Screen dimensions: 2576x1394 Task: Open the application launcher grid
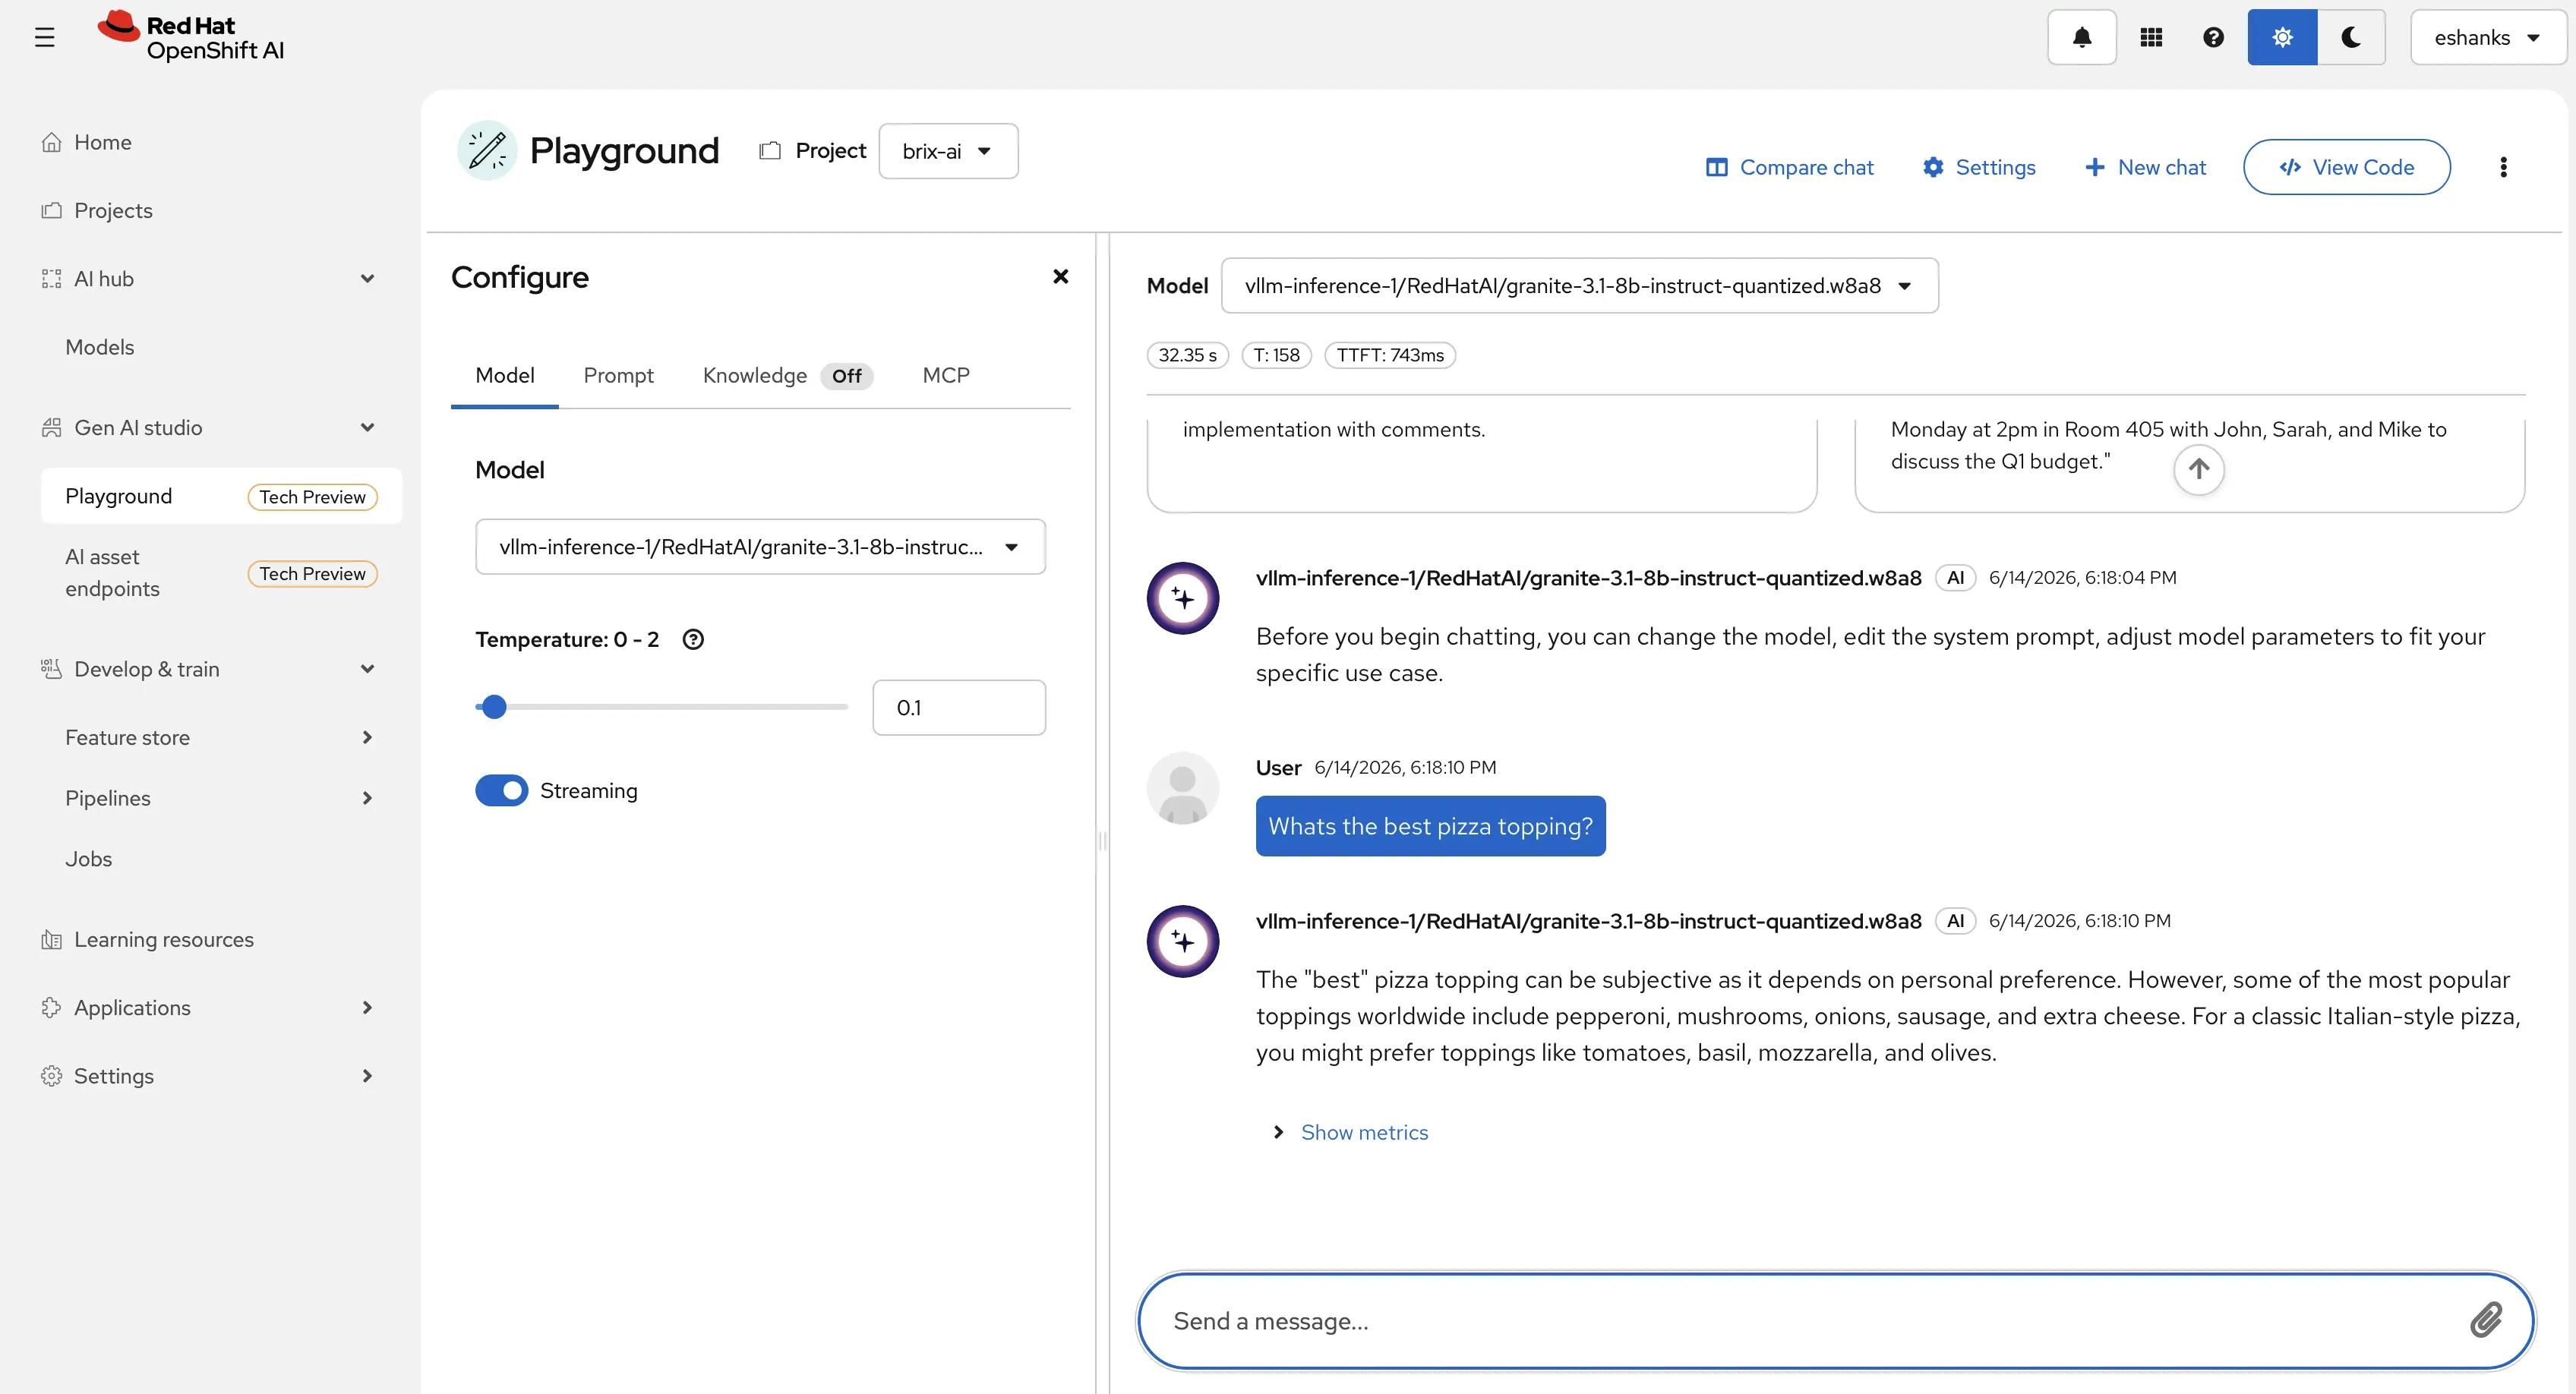point(2151,37)
